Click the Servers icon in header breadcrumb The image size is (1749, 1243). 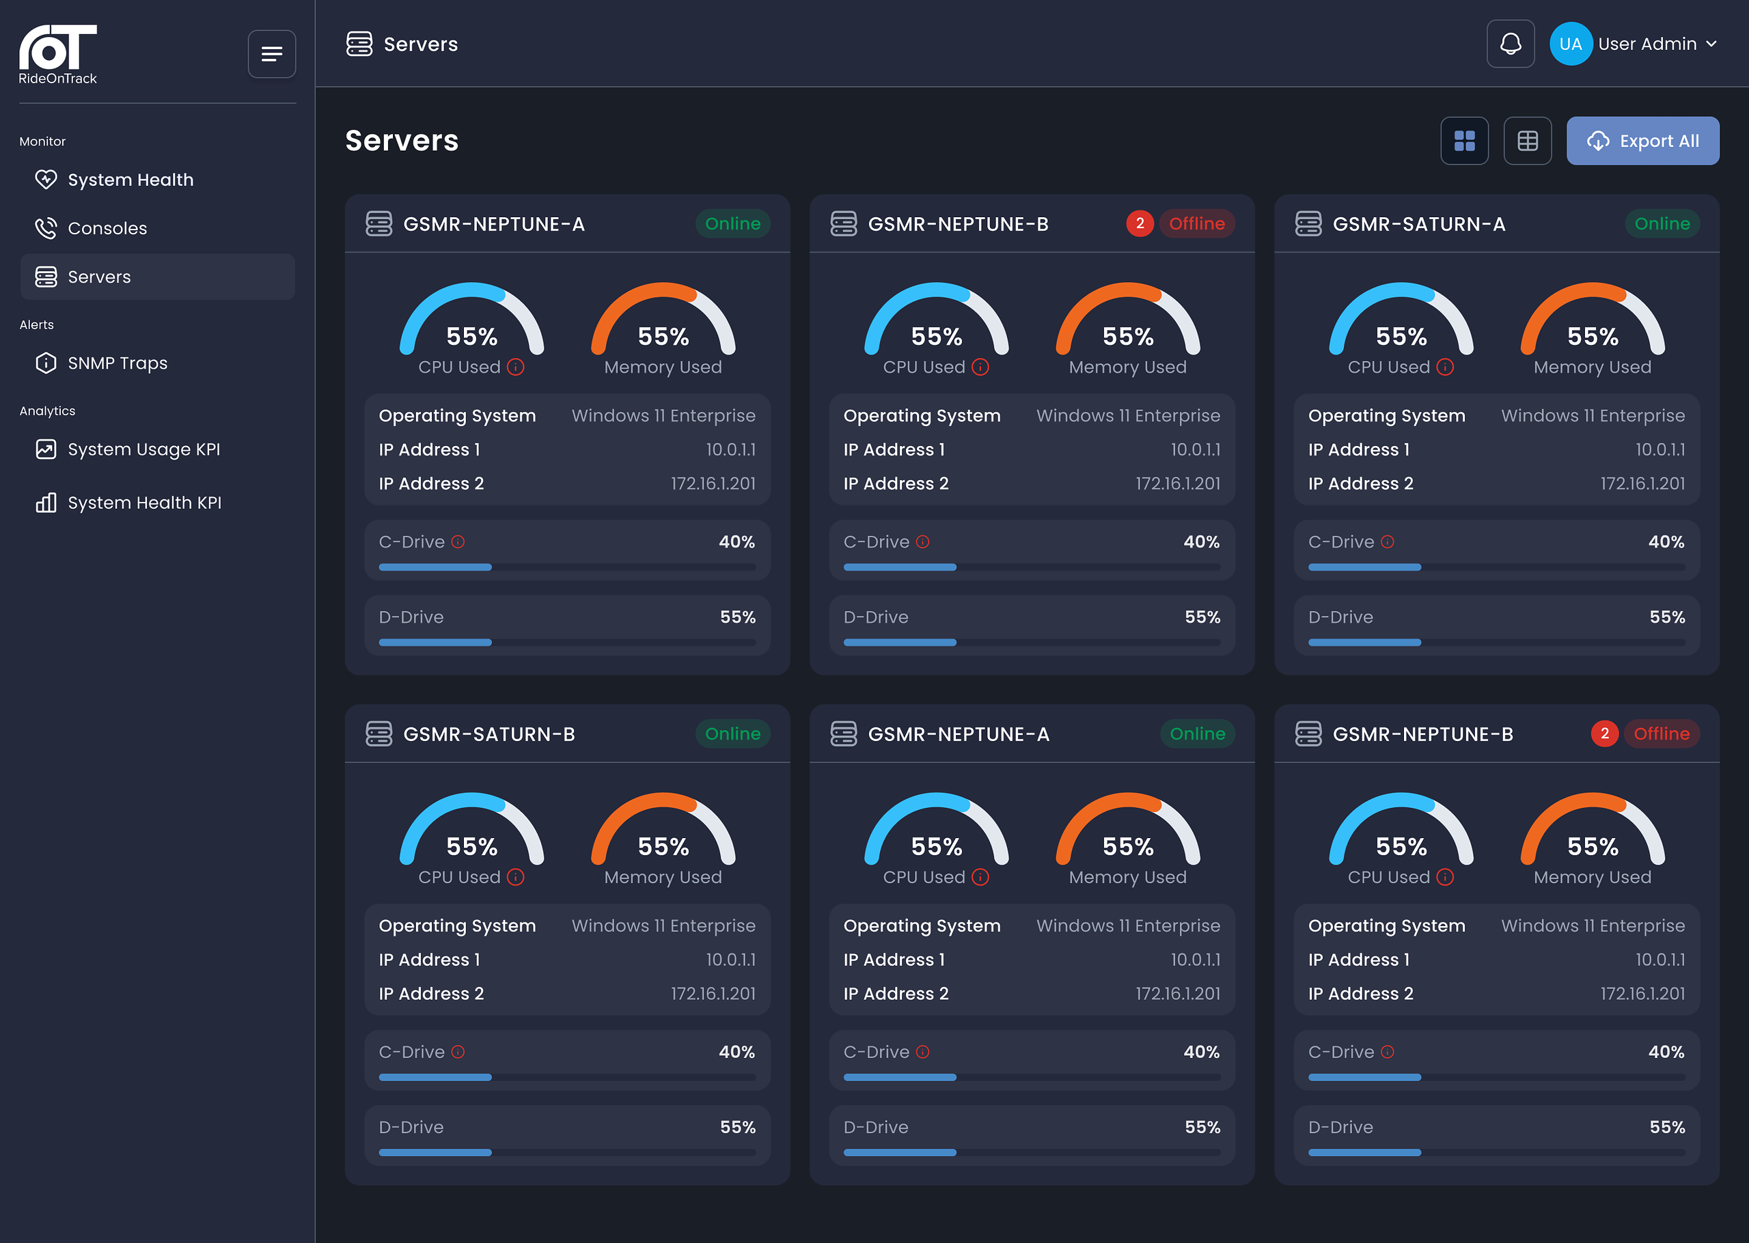tap(359, 44)
